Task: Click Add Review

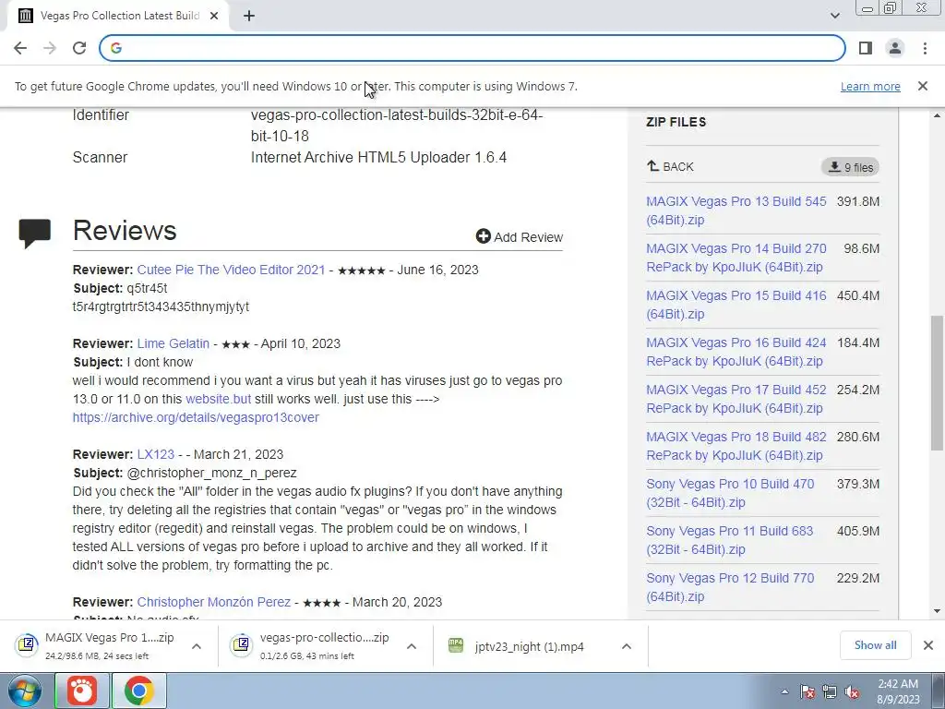Action: coord(519,237)
